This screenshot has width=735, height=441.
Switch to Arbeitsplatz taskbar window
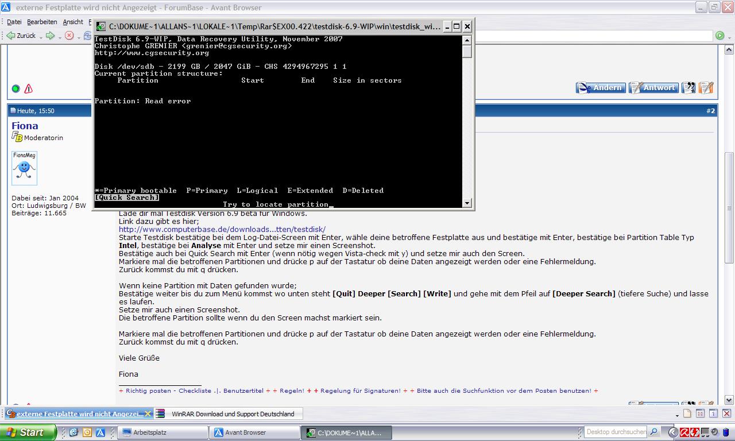click(x=163, y=432)
